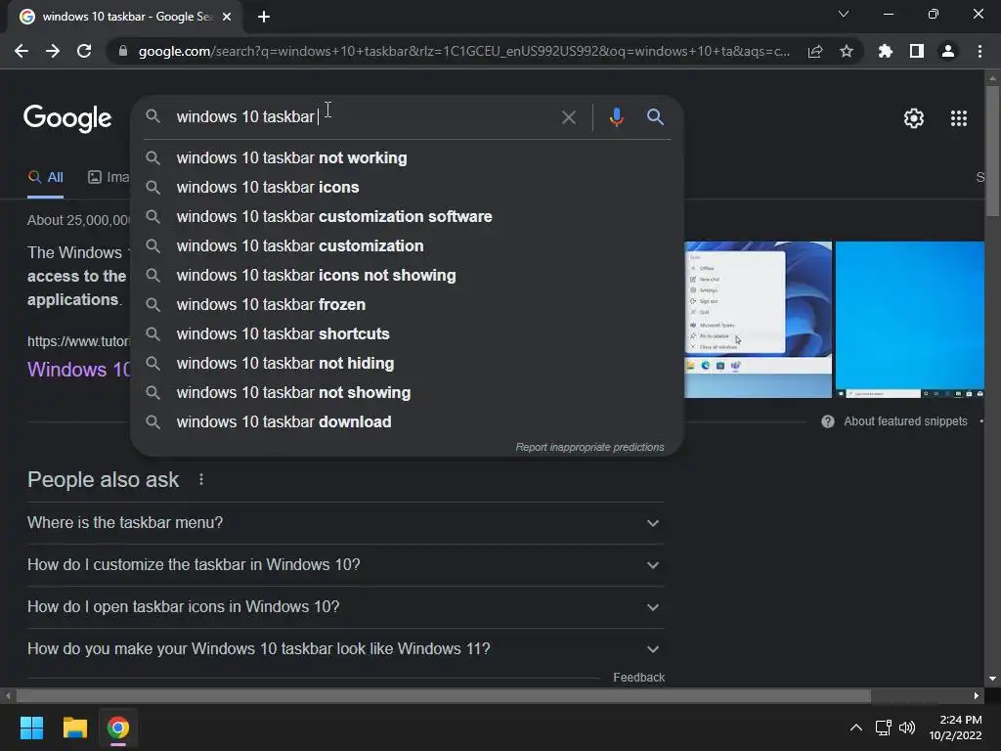Viewport: 1001px width, 751px height.
Task: Open the Chrome profile icon
Action: (x=948, y=51)
